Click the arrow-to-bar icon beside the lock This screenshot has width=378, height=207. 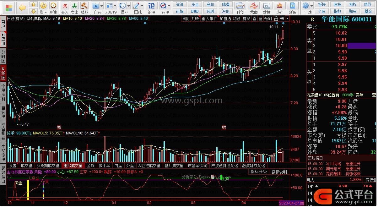pyautogui.click(x=282, y=19)
